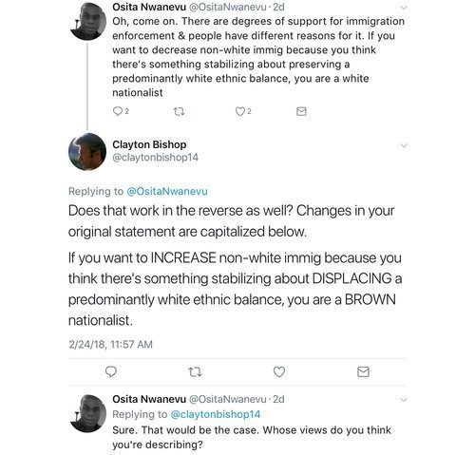This screenshot has height=455, width=475.
Task: Like Clayton Bishop's tweet
Action: click(x=279, y=371)
